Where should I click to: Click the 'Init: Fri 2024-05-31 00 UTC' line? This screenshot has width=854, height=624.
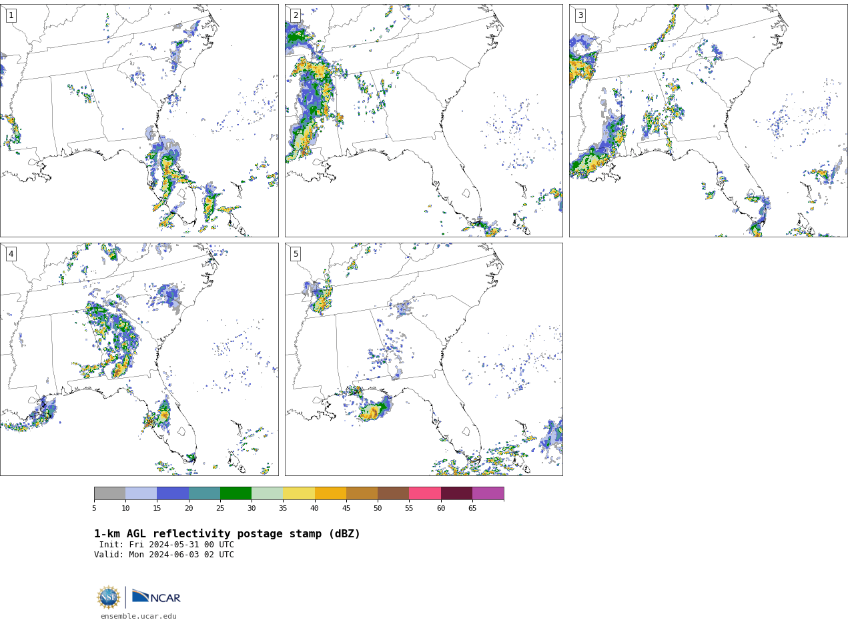[167, 545]
